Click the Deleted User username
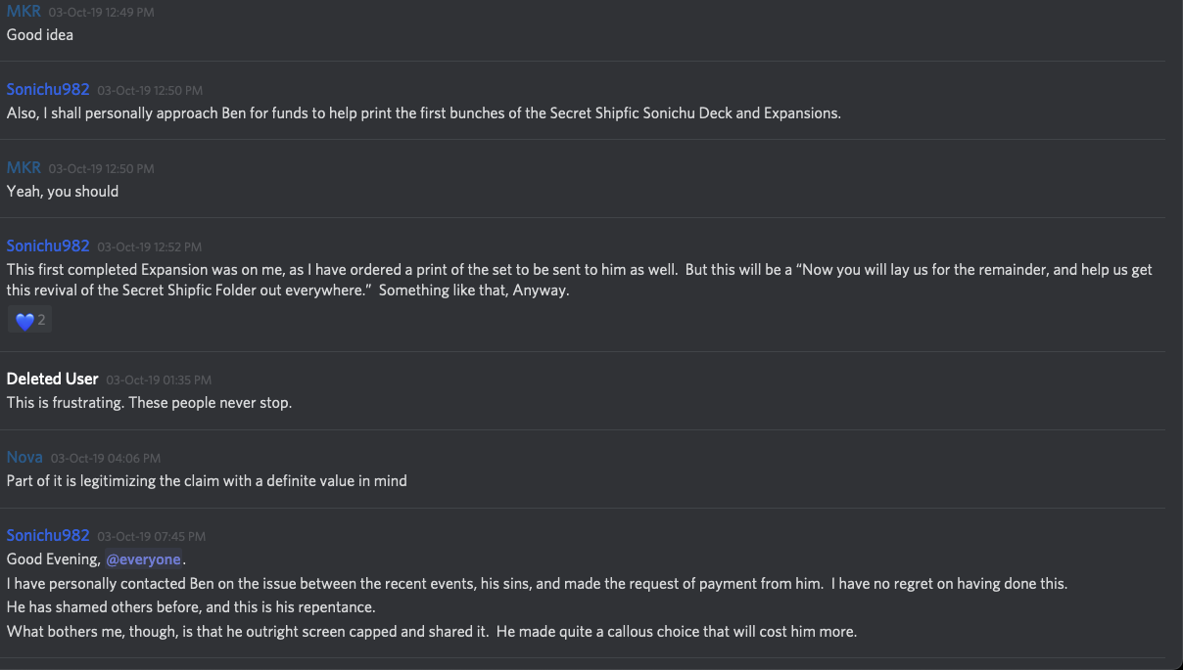 click(52, 379)
